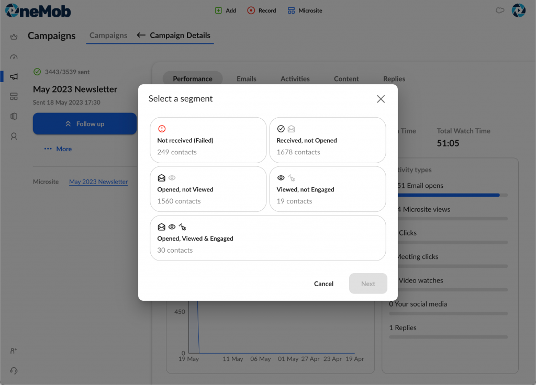This screenshot has width=536, height=385.
Task: Choose the Received, not Opened segment
Action: (x=327, y=140)
